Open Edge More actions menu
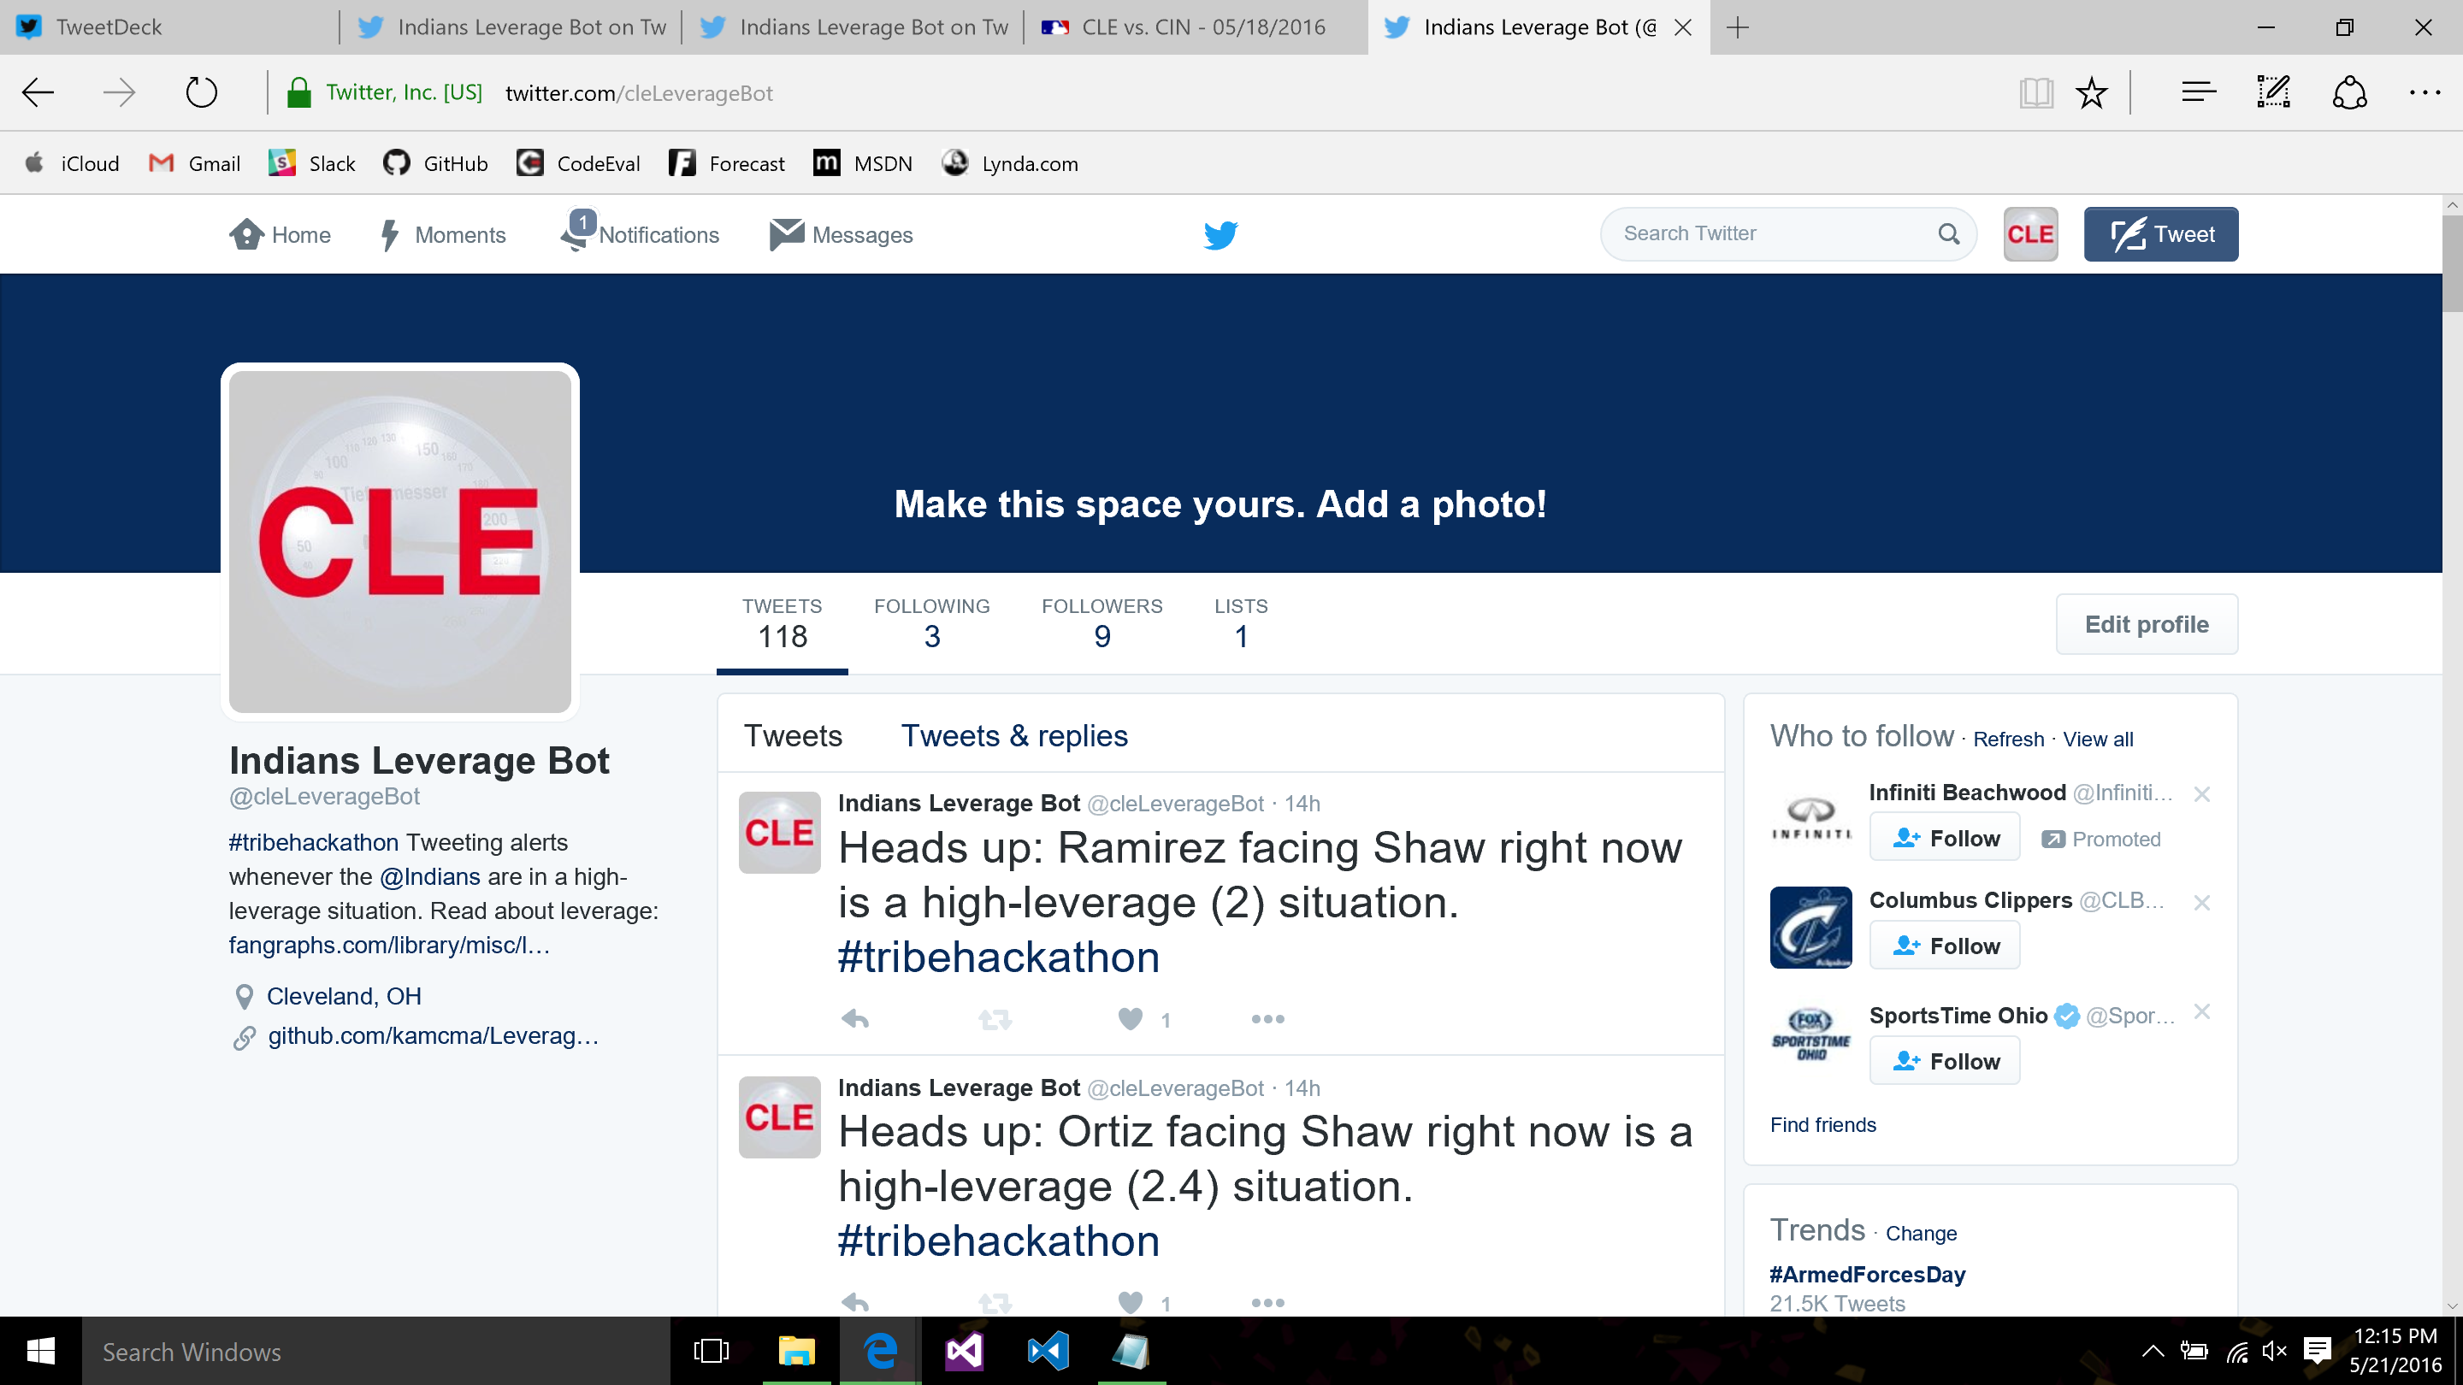Image resolution: width=2463 pixels, height=1385 pixels. coord(2424,92)
